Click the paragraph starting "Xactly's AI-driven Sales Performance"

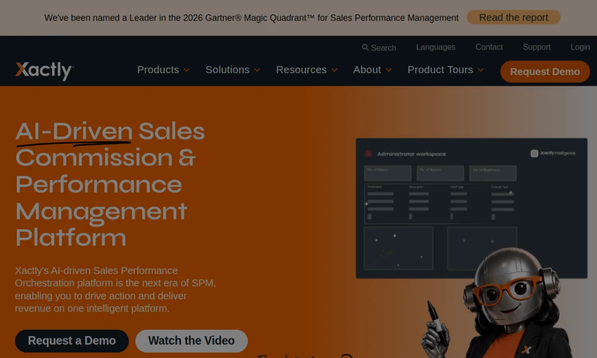[115, 289]
